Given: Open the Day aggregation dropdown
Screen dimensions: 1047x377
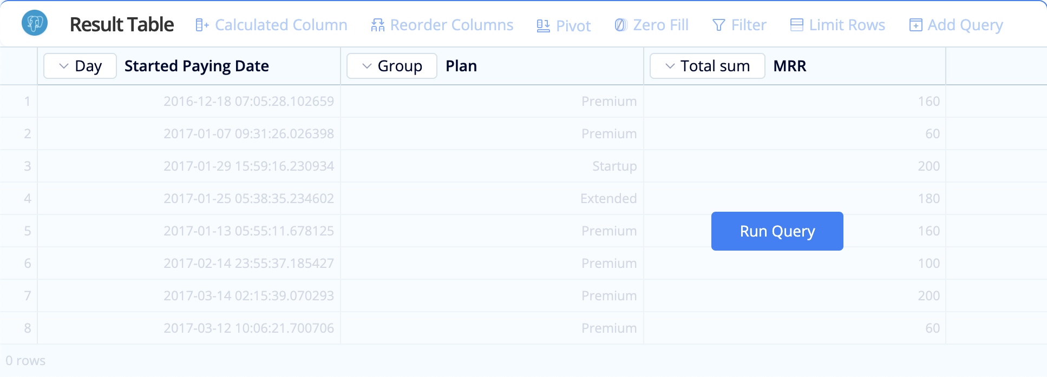Looking at the screenshot, I should (x=80, y=65).
